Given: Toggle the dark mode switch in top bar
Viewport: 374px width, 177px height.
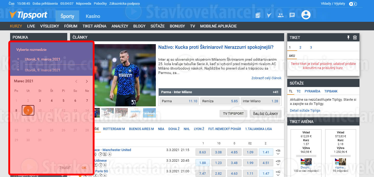Looking at the screenshot, I should (353, 4).
